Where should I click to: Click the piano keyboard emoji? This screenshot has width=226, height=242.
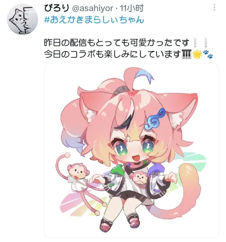click(187, 54)
